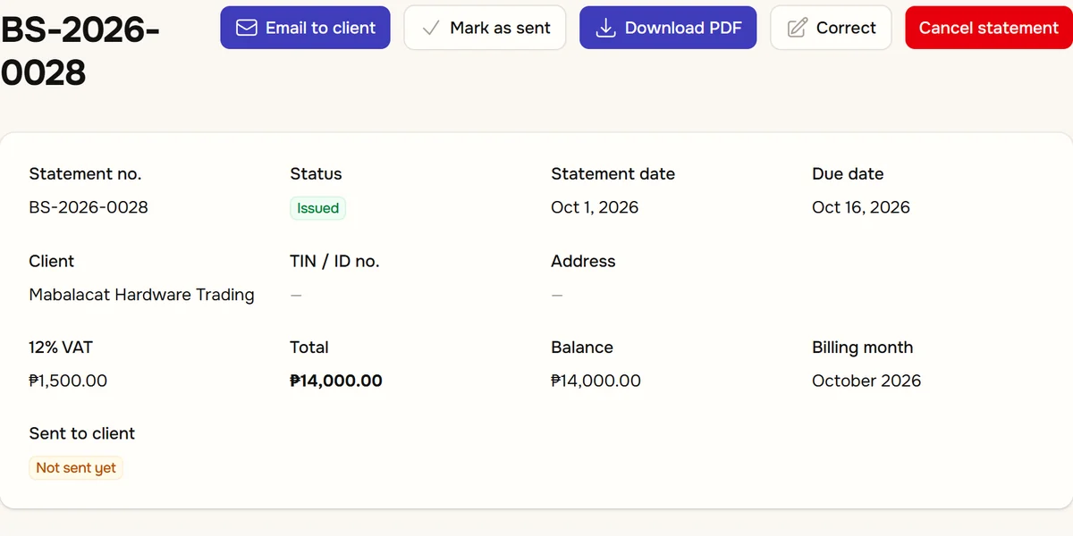Viewport: 1073px width, 536px height.
Task: Click the TIN / ID no. label
Action: pos(334,261)
